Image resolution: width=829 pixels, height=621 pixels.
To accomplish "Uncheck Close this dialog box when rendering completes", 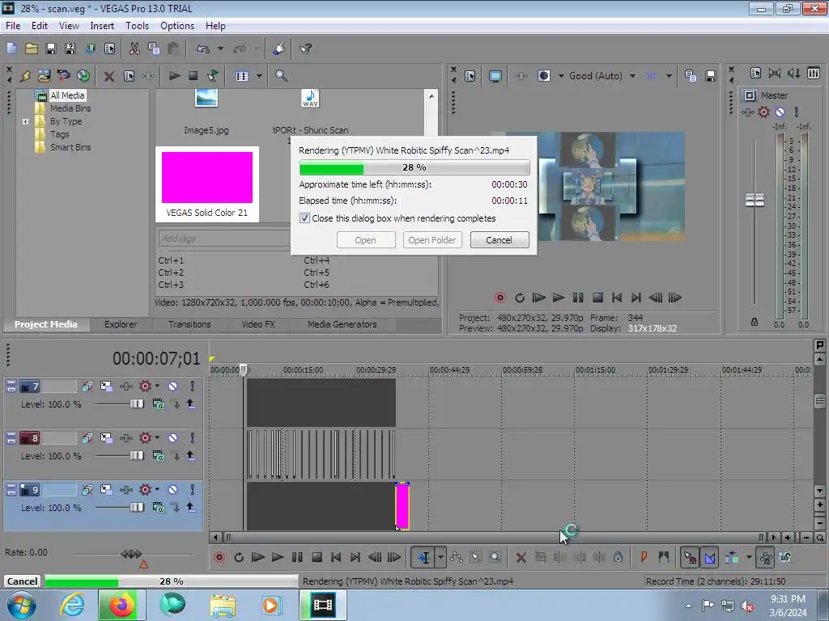I will tap(304, 218).
